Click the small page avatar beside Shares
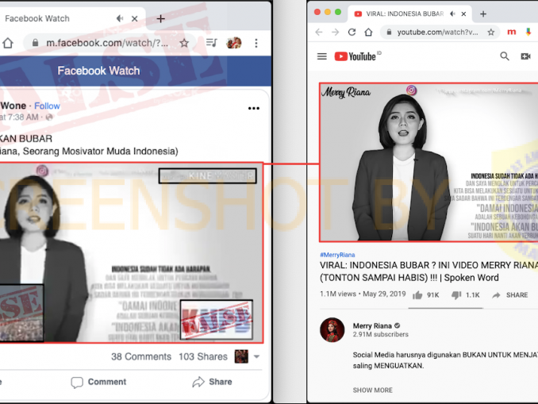538x404 pixels. coord(241,356)
